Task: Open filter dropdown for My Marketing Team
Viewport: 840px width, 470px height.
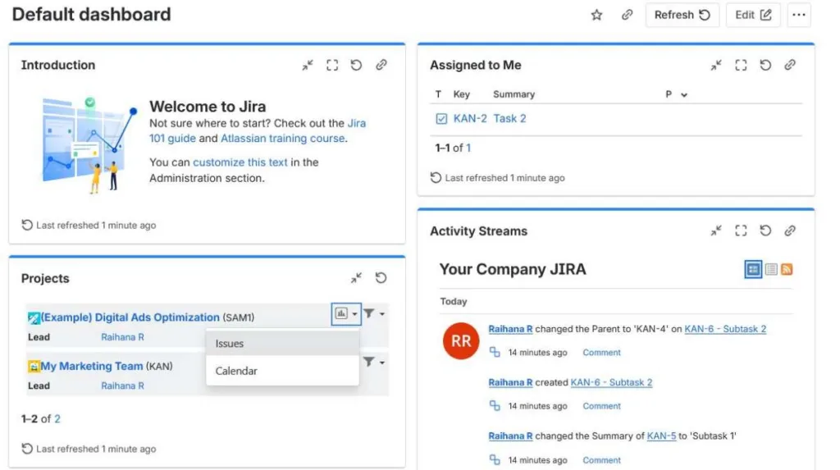Action: (x=373, y=363)
